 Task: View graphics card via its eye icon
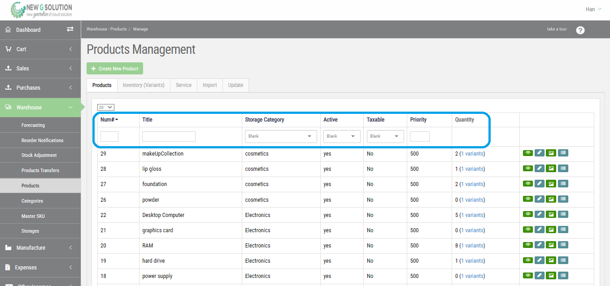tap(528, 230)
